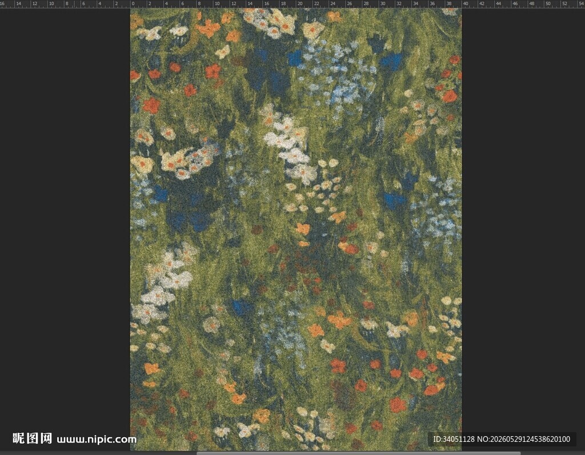Screen dimensions: 585x455
Task: Click scrollbar track left of the thumb
Action: coord(98,453)
